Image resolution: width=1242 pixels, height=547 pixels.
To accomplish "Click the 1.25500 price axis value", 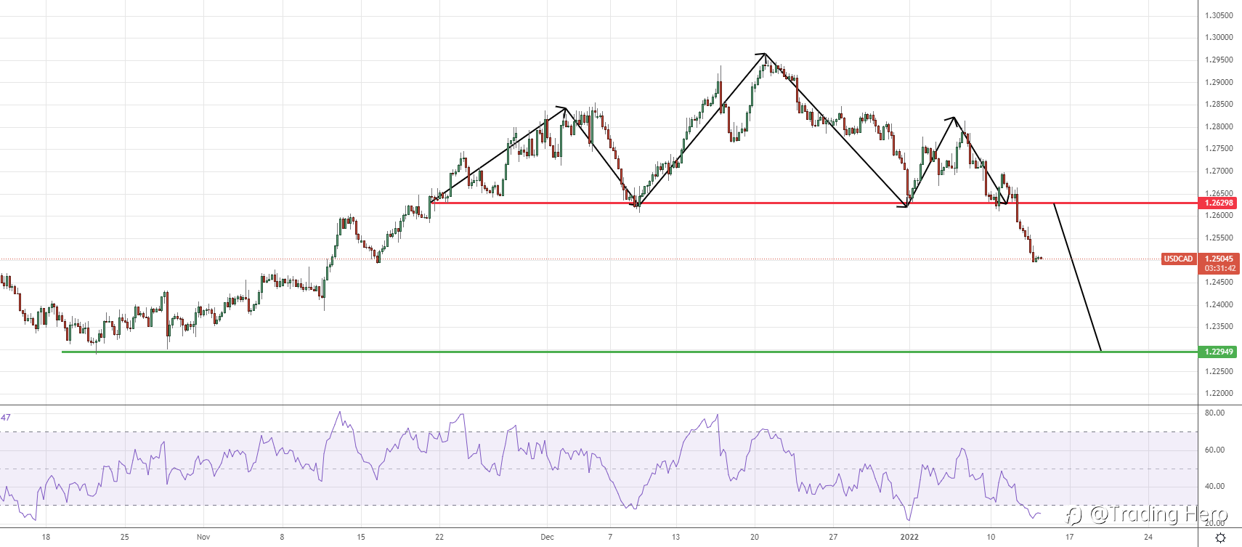I will pyautogui.click(x=1219, y=238).
